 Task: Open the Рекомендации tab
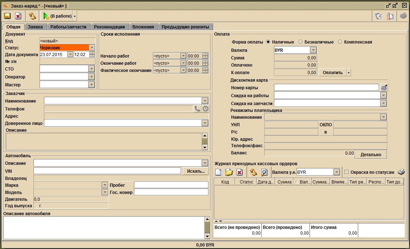tap(109, 27)
